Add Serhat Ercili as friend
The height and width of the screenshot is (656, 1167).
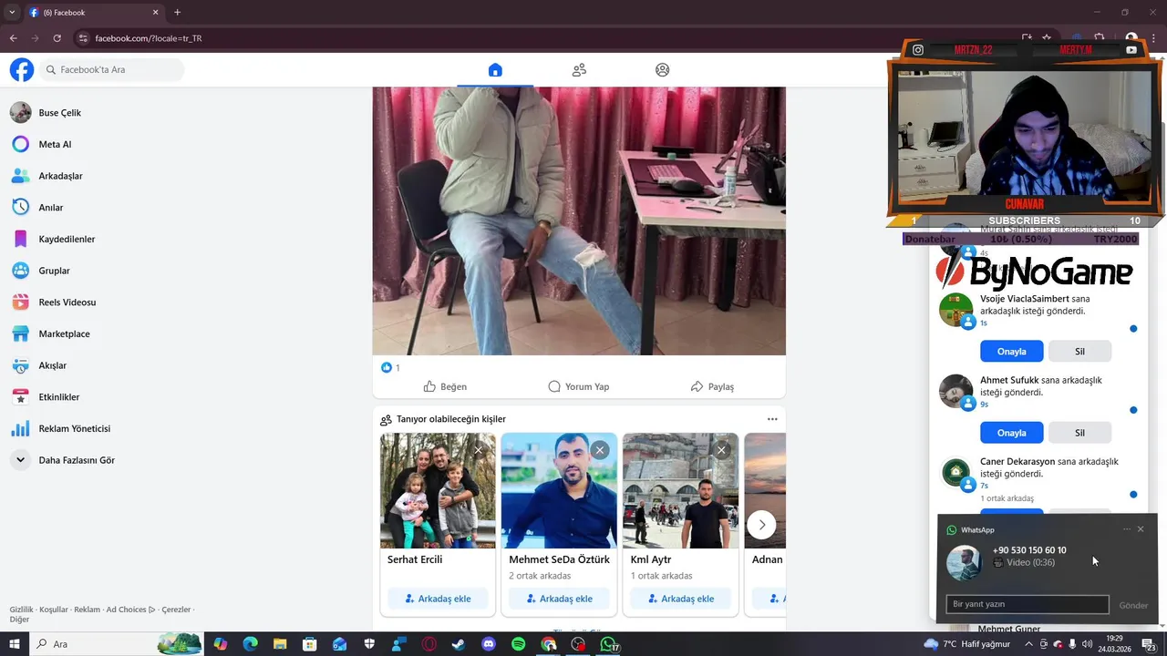coord(438,599)
